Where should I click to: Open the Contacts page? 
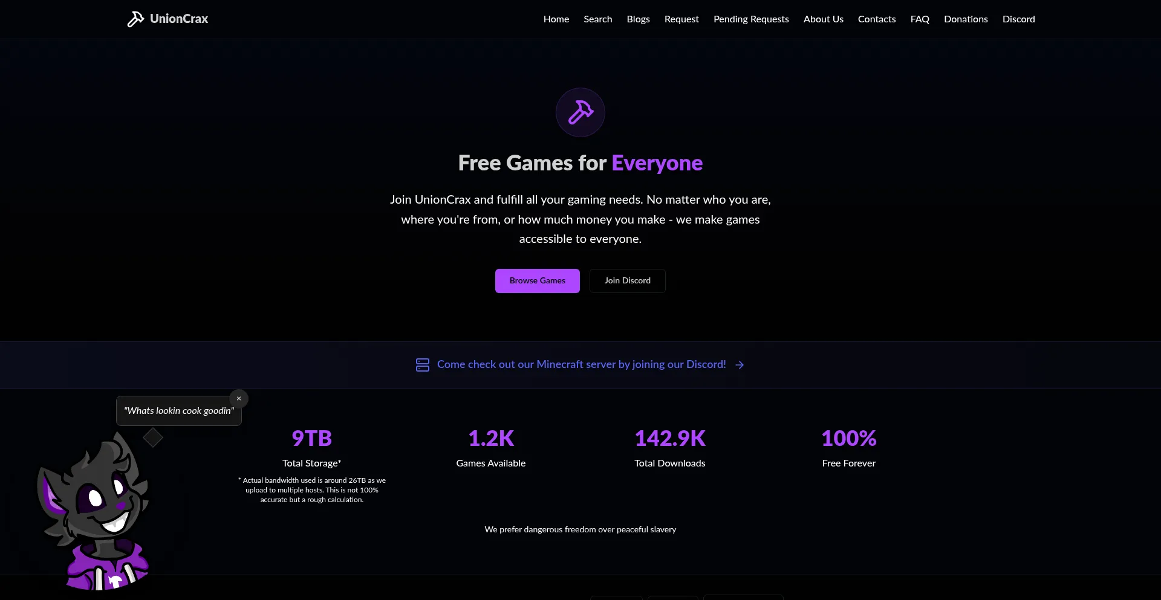click(x=877, y=19)
